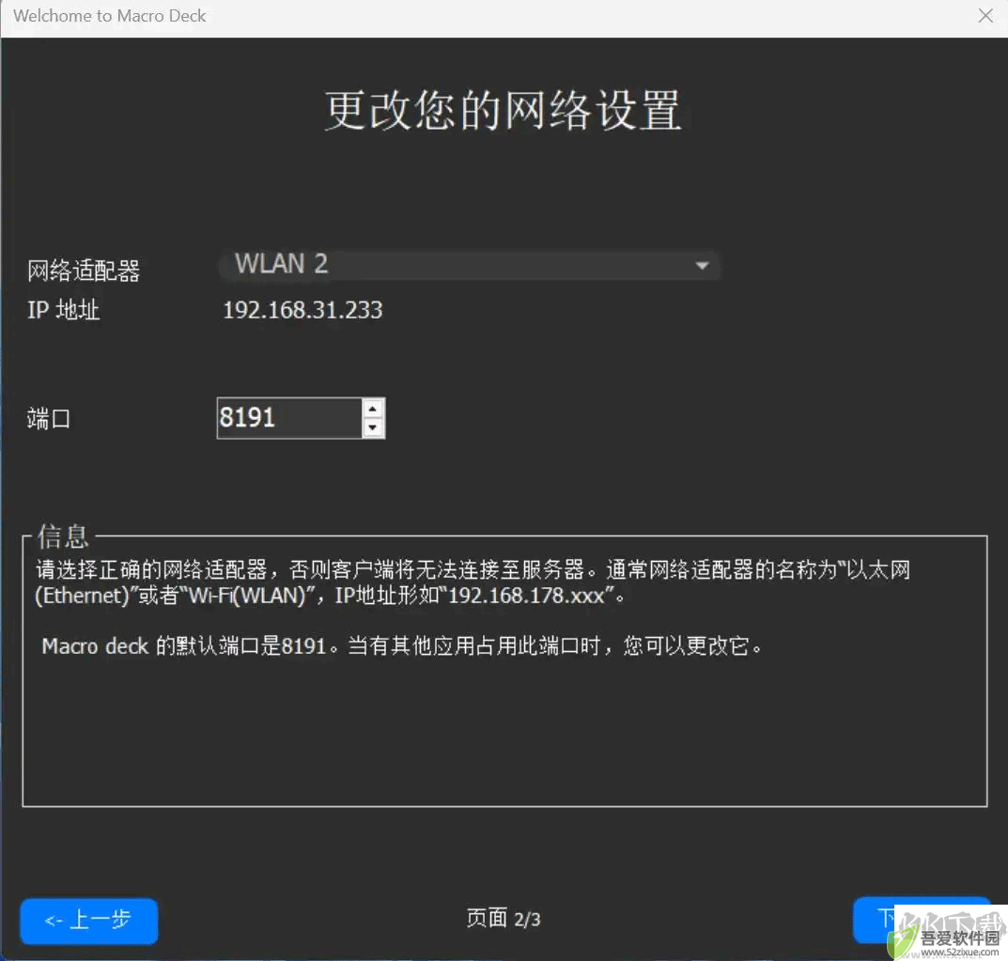Click the 网络适配器 label
The height and width of the screenshot is (961, 1008).
83,271
